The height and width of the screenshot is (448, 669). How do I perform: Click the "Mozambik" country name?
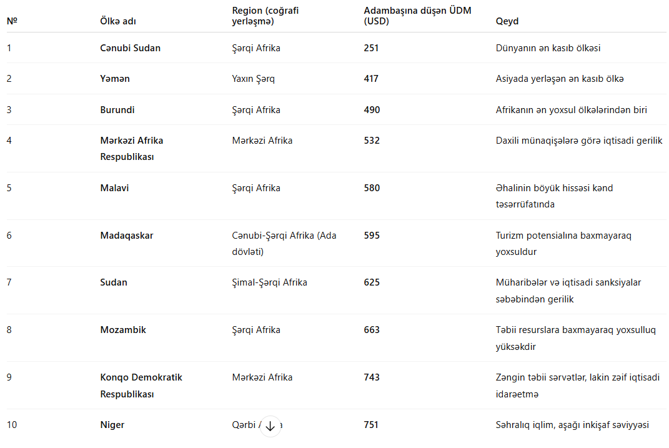[123, 330]
